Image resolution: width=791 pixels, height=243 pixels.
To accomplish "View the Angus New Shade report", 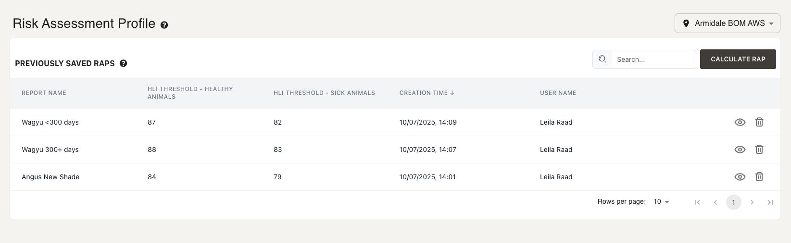I will point(740,177).
